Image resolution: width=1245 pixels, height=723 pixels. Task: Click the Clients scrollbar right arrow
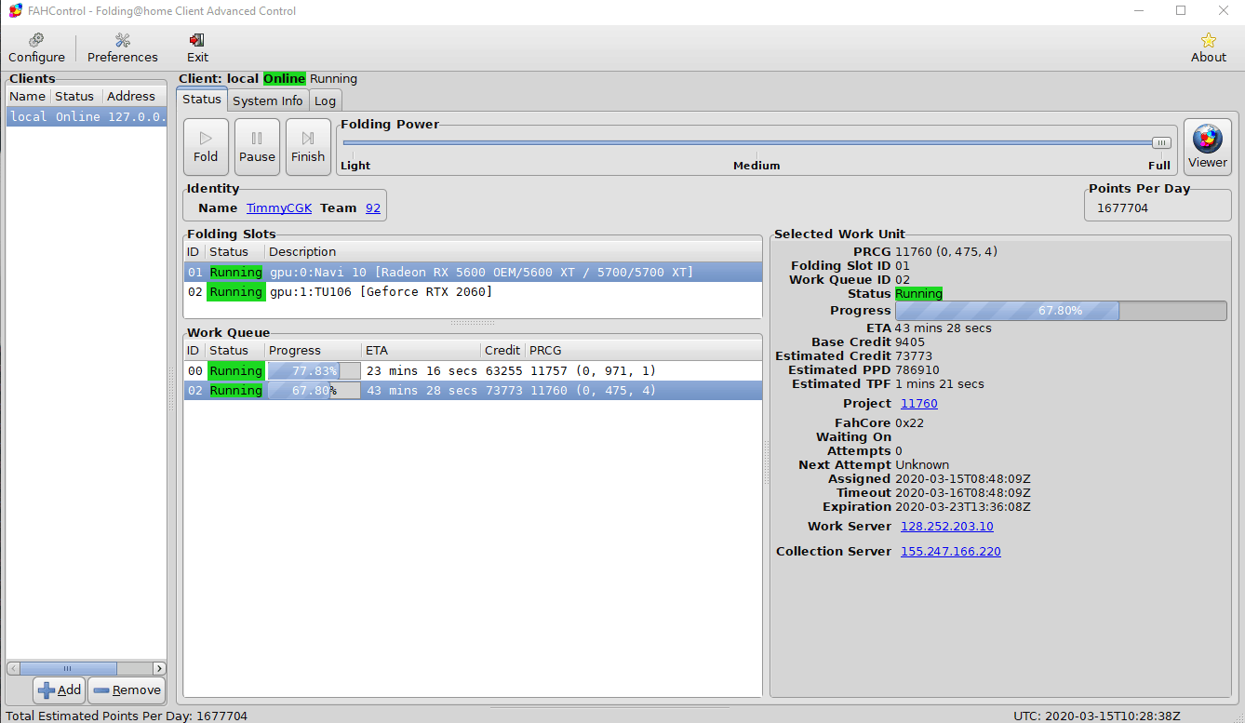[159, 668]
